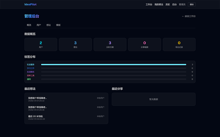Click the 用户 stat card showing 2
Image resolution: width=220 pixels, height=137 pixels.
pyautogui.click(x=41, y=45)
